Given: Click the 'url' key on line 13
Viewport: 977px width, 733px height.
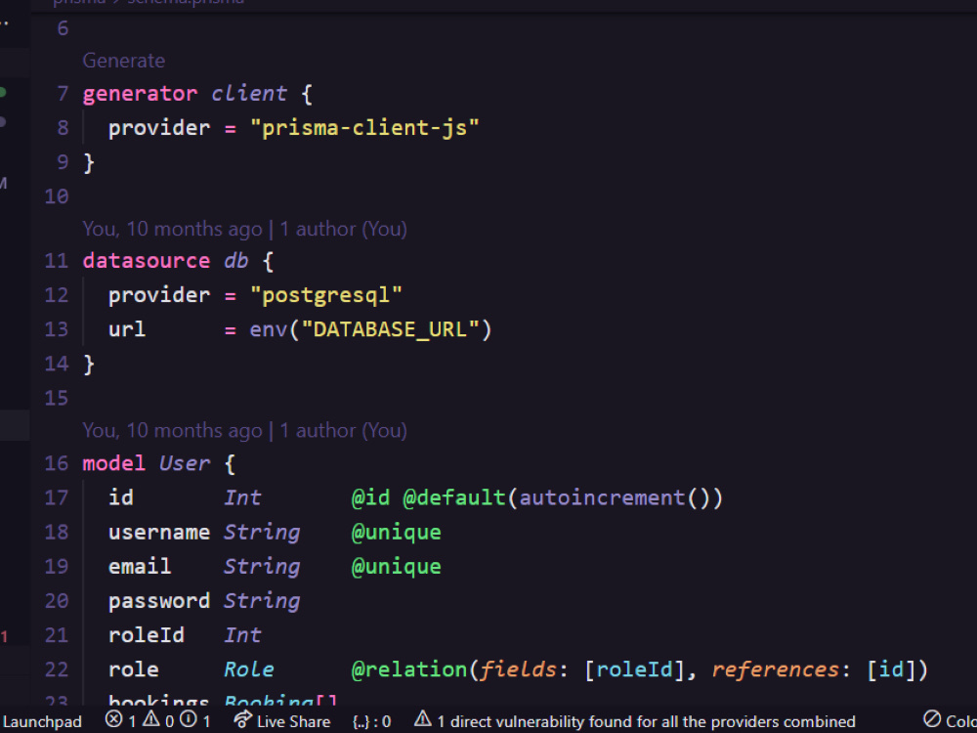Looking at the screenshot, I should click(127, 329).
